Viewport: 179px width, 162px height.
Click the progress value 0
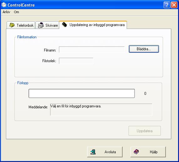coord(145,94)
